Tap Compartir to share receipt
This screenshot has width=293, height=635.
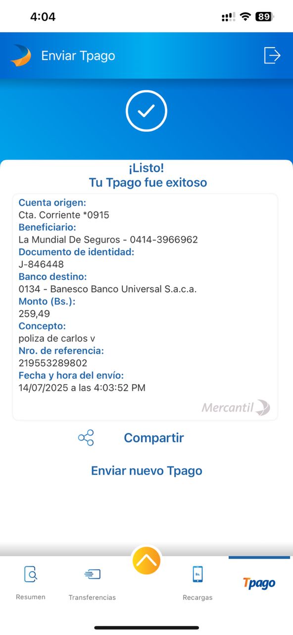153,438
